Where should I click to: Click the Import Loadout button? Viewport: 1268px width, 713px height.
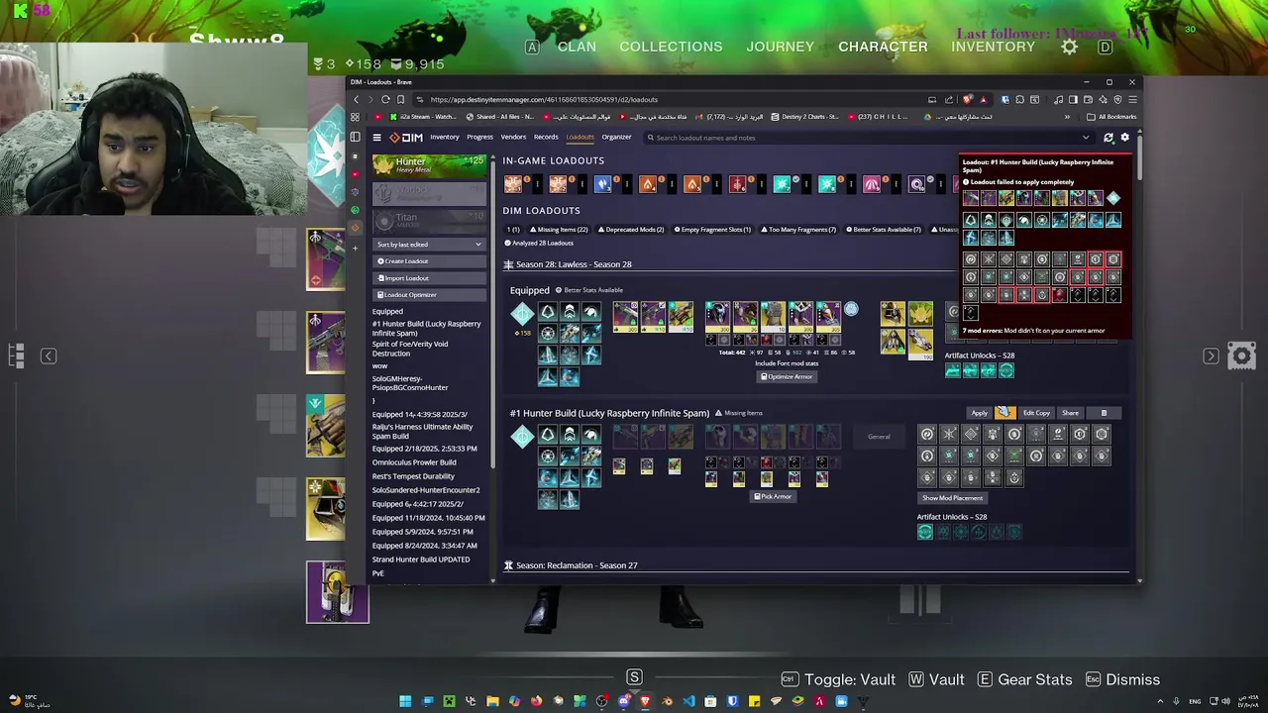pyautogui.click(x=429, y=278)
